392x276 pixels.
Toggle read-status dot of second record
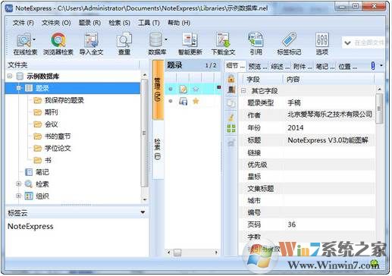pyautogui.click(x=171, y=101)
